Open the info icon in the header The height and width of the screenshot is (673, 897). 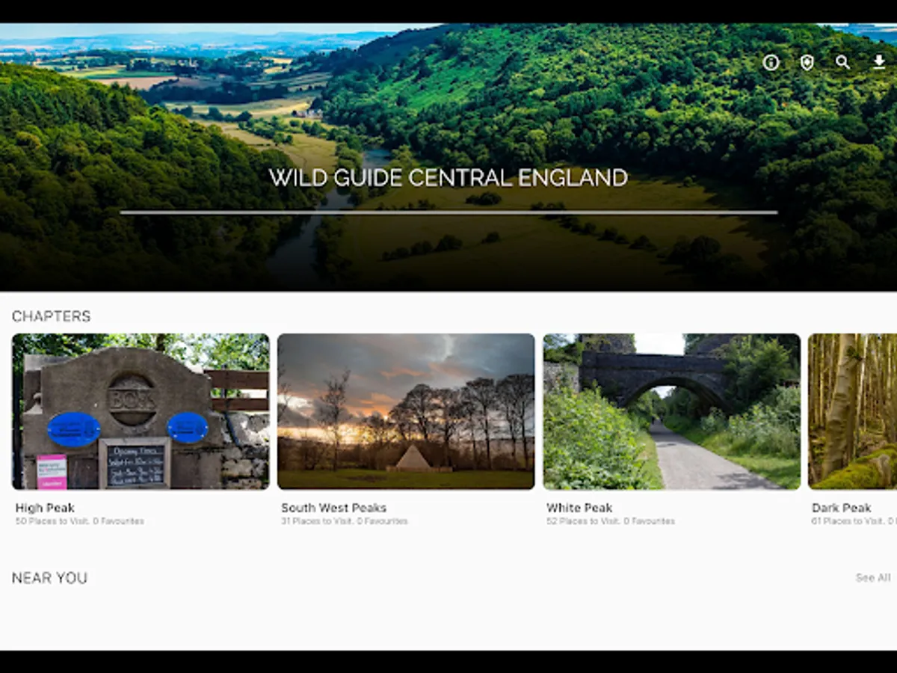click(771, 63)
